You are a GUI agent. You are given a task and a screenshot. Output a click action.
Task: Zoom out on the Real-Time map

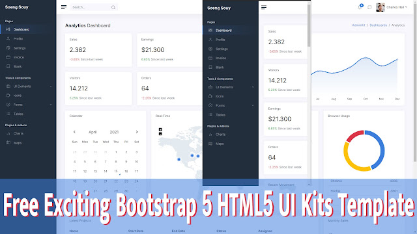(x=160, y=134)
